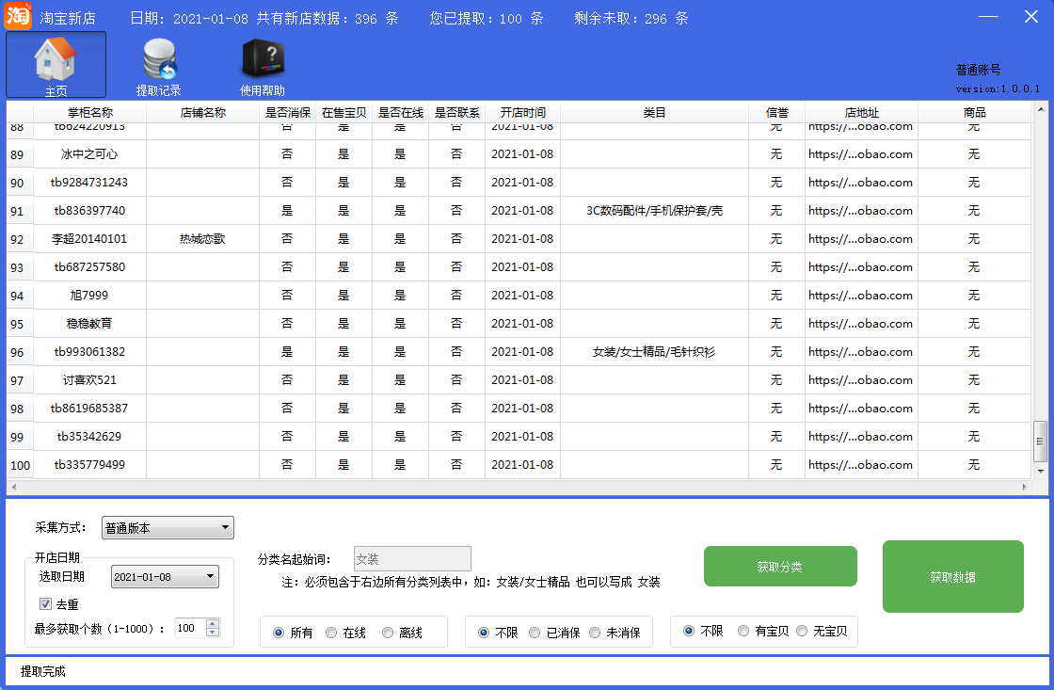This screenshot has height=690, width=1054.
Task: Minimize the window using the title bar icon
Action: click(988, 17)
